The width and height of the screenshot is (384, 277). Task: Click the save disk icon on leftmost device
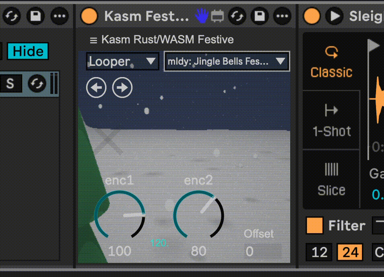[35, 16]
